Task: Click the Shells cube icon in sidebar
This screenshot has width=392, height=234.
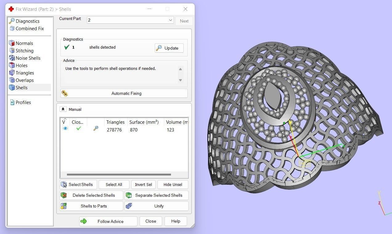Action: click(12, 87)
